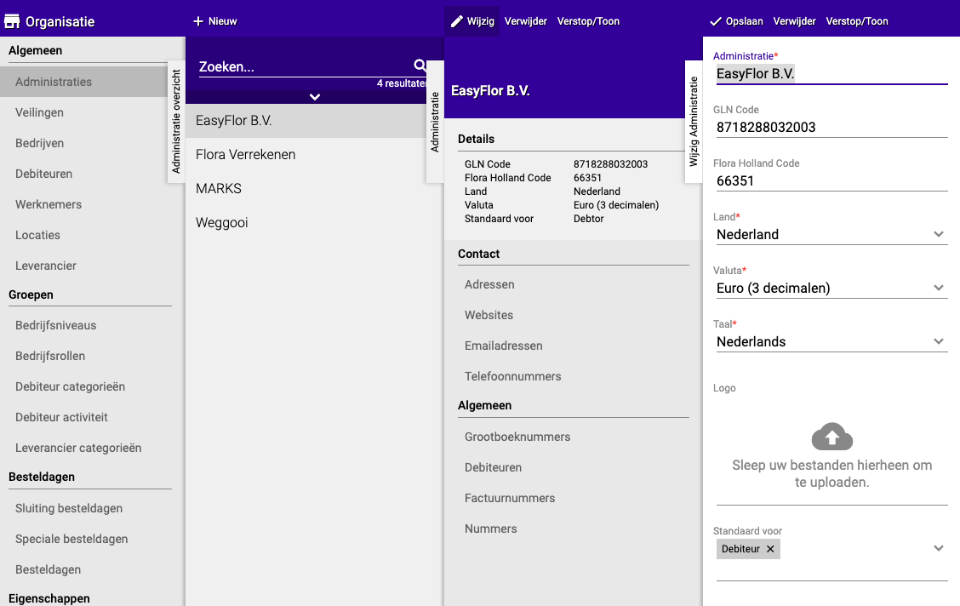Remove the Debiteur chip with its X
960x606 pixels.
pos(770,549)
